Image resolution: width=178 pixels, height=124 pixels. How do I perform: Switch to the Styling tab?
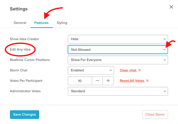click(x=62, y=23)
